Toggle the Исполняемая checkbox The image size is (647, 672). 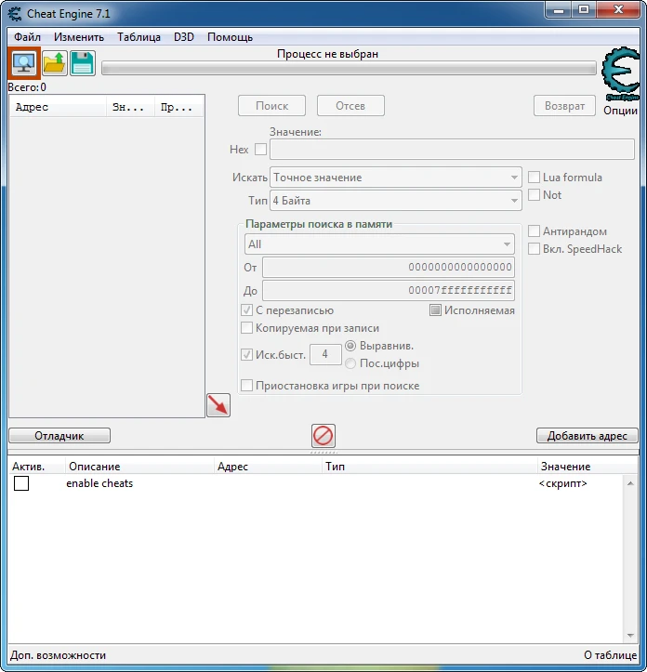pos(435,310)
